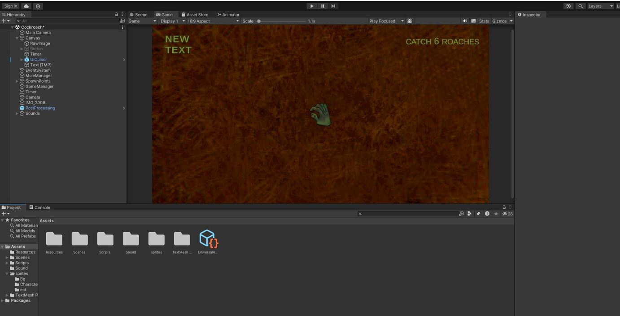Open Cockroach scene options menu
The image size is (620, 316).
(x=122, y=27)
